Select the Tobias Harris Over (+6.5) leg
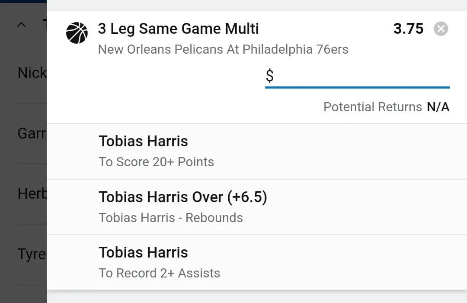Image resolution: width=467 pixels, height=303 pixels. pyautogui.click(x=183, y=197)
